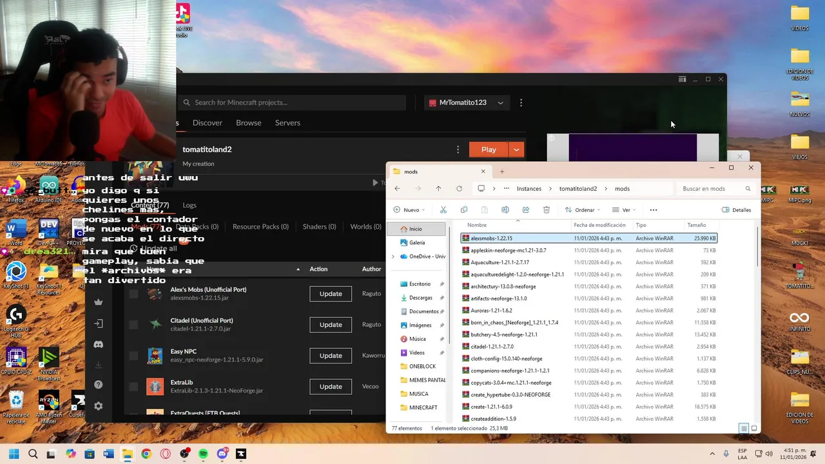Click the login arrow icon in CurseForge sidebar
Viewport: 825px width, 464px height.
[x=98, y=324]
